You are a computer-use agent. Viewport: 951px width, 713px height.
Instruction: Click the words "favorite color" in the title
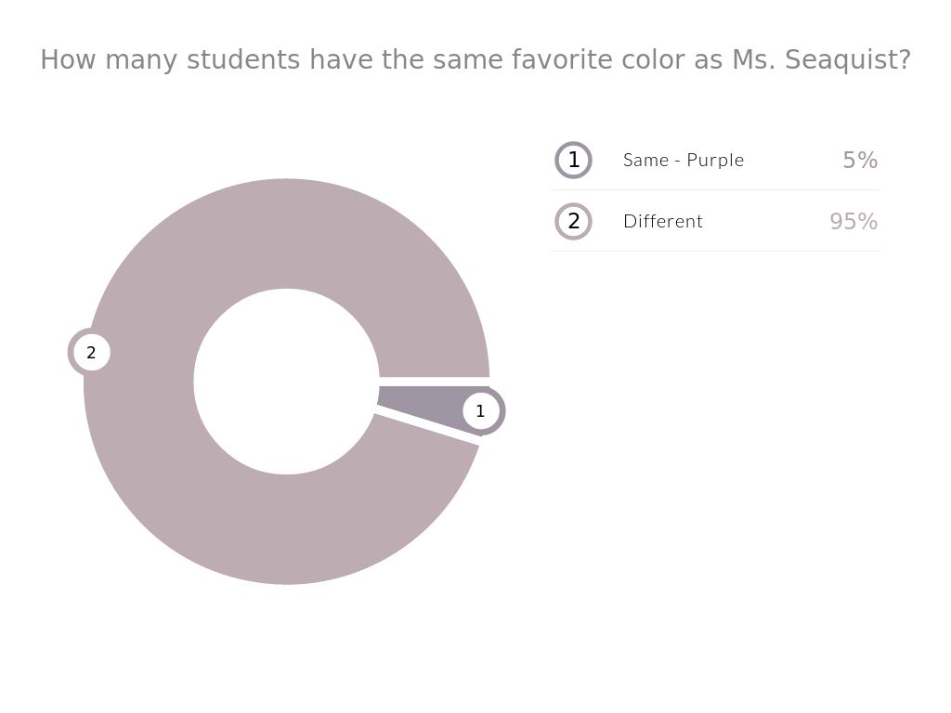tap(600, 60)
